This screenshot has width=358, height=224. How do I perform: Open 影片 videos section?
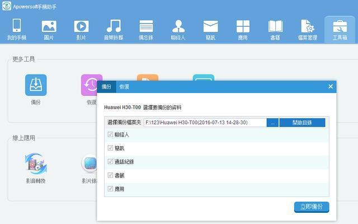coord(81,29)
